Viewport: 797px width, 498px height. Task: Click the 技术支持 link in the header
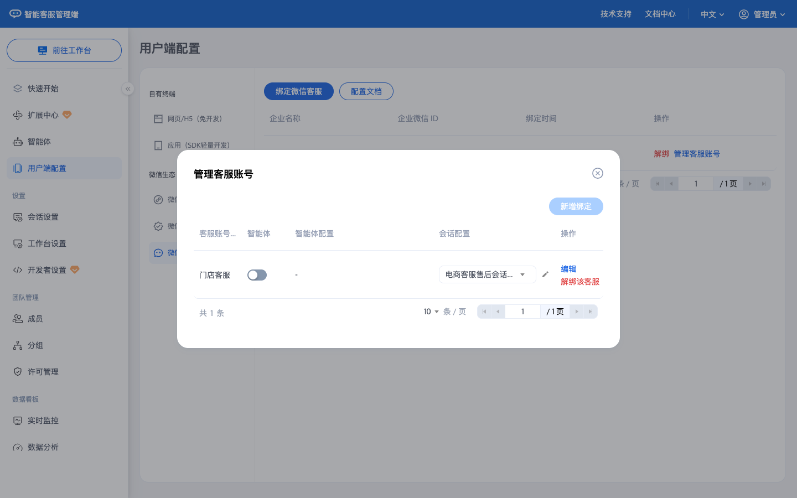click(x=616, y=14)
